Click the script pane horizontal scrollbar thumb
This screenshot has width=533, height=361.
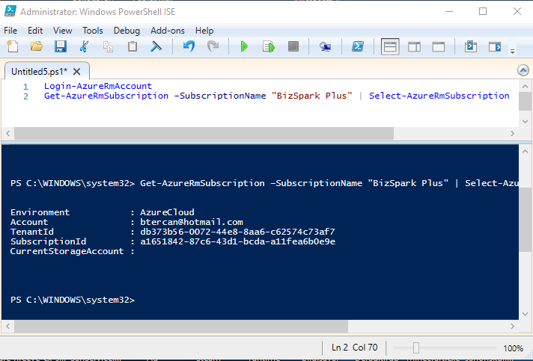pyautogui.click(x=204, y=133)
